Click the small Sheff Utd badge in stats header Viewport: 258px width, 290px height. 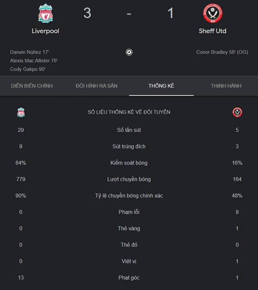pos(238,112)
